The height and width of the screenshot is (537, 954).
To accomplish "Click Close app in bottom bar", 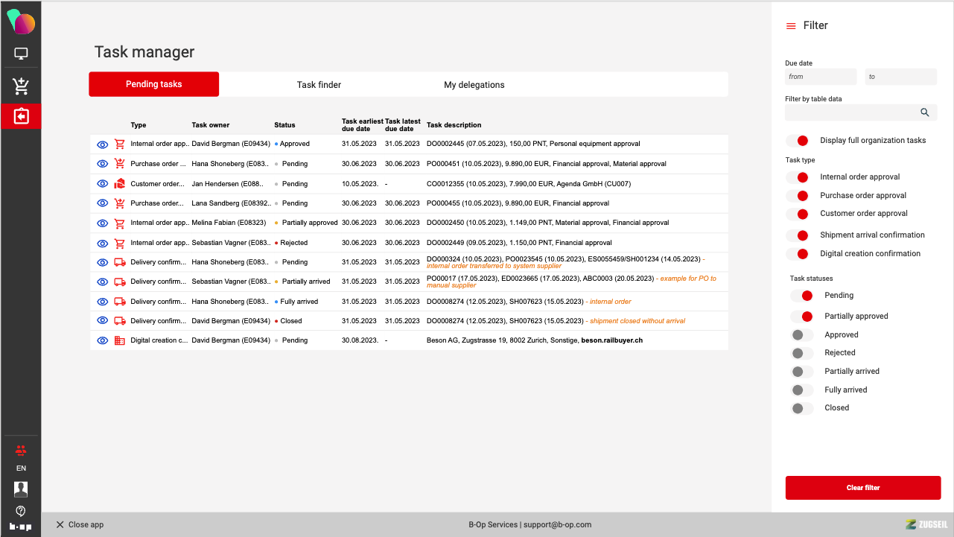I will [80, 524].
